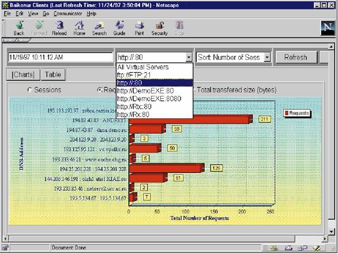This screenshot has width=338, height=254.
Task: Click the bar value label 126
Action: 216,168
